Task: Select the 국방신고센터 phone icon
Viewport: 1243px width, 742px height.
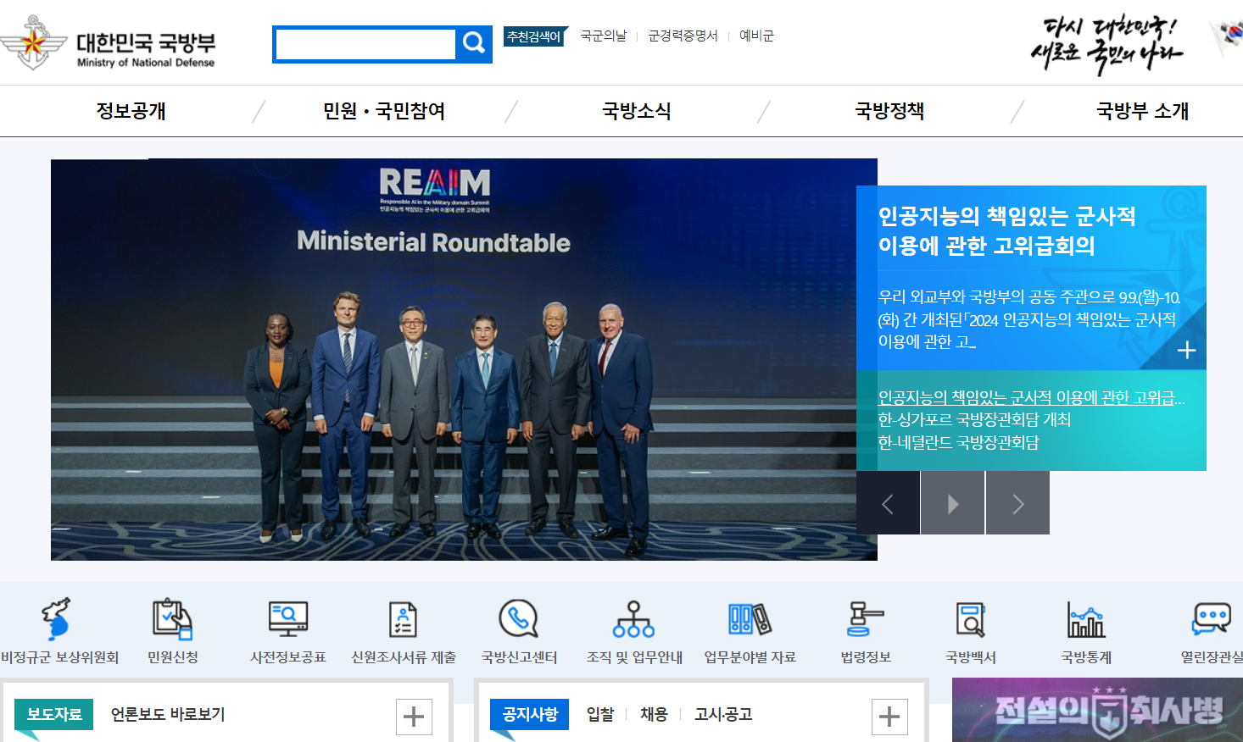Action: (519, 619)
